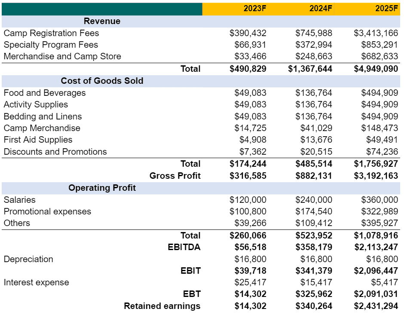
Task: Select the $39,266 Others value
Action: click(x=250, y=223)
